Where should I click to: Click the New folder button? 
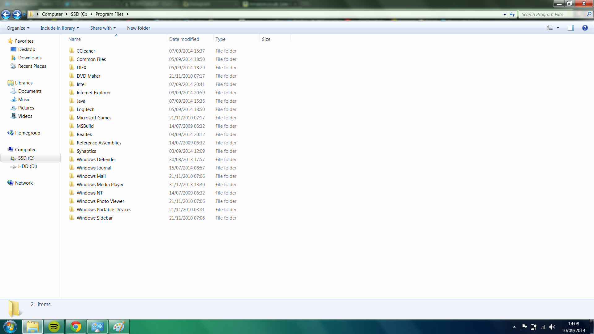point(139,28)
